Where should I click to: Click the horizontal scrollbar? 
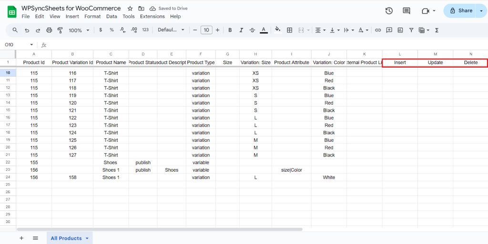[x=159, y=229]
